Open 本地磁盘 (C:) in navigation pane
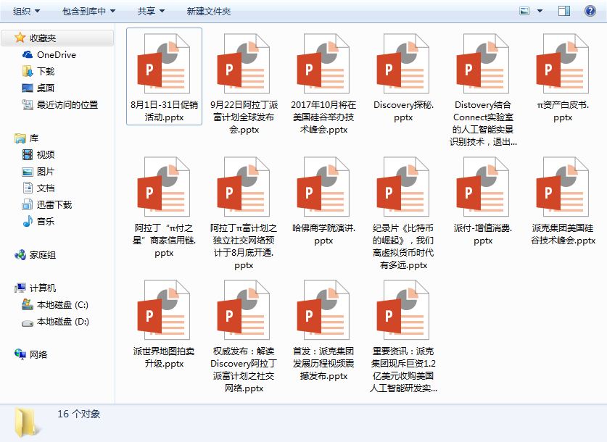607x442 pixels. coord(62,305)
